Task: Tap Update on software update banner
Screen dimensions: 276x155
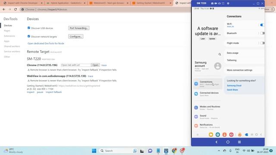Action: (x=212, y=39)
